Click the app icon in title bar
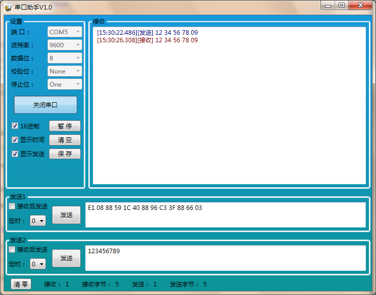Screen dimensions: 376x295 (8, 7)
